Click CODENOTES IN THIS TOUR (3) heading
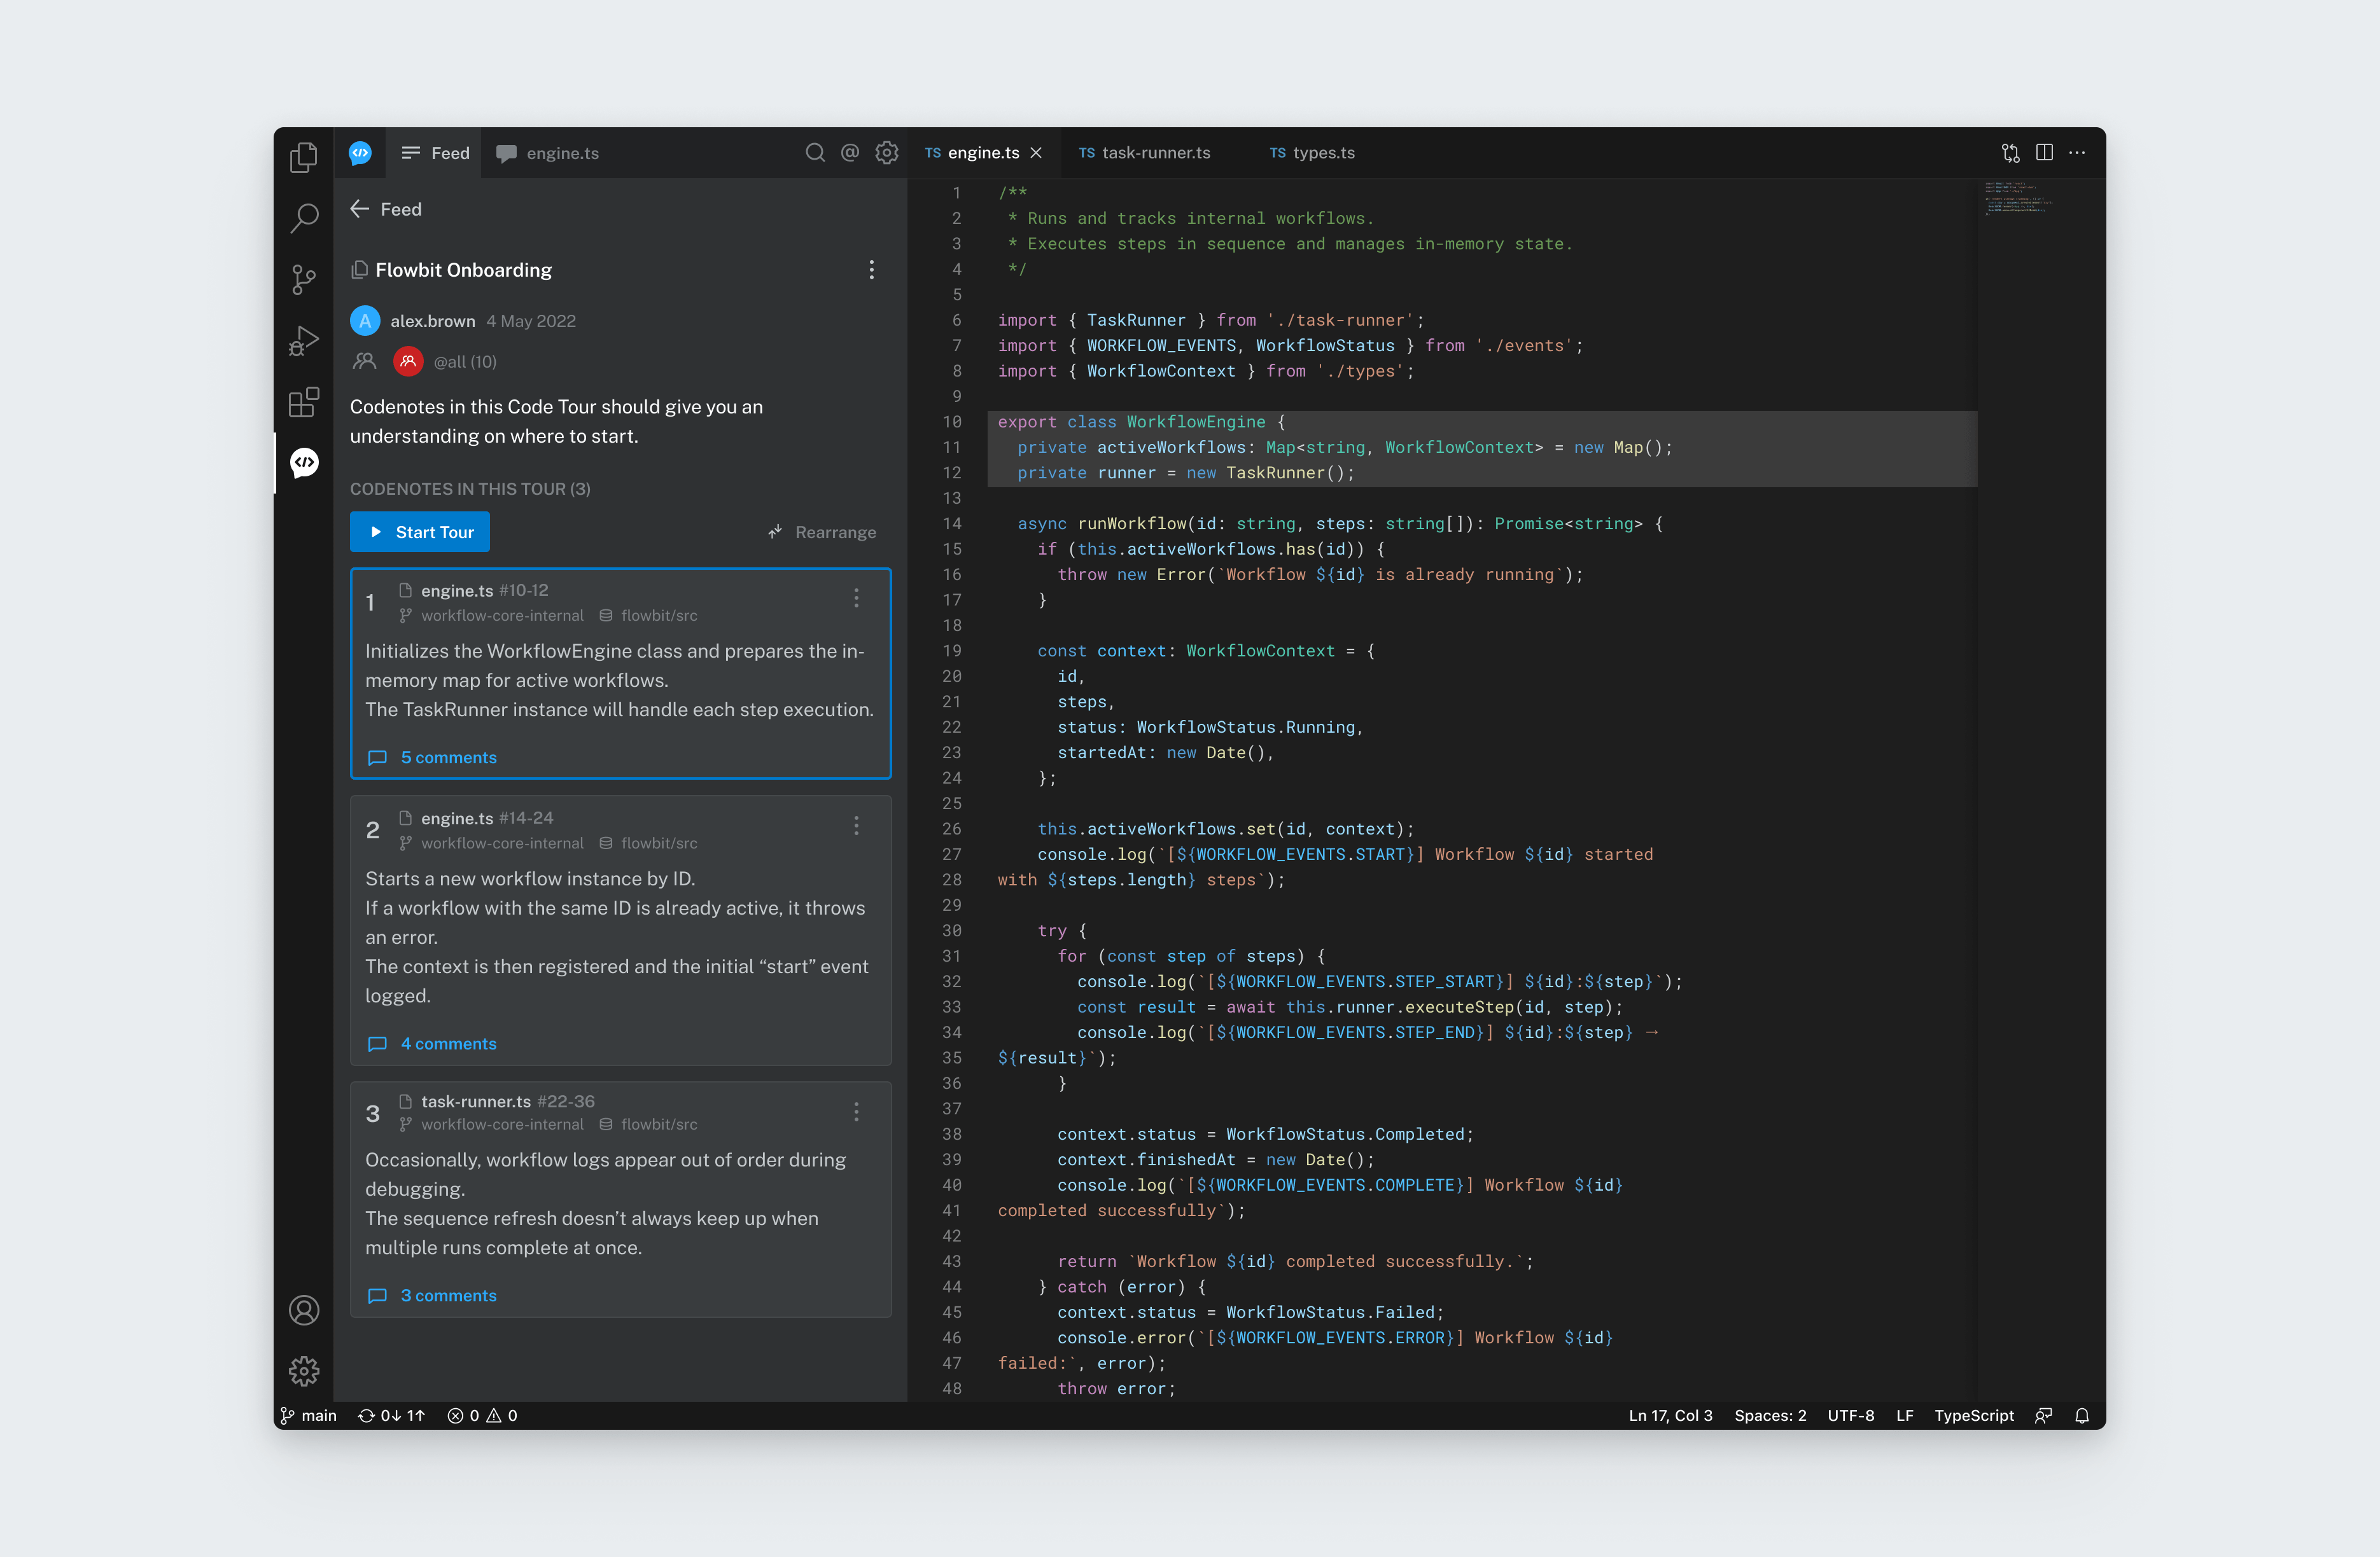The image size is (2380, 1557). click(470, 488)
